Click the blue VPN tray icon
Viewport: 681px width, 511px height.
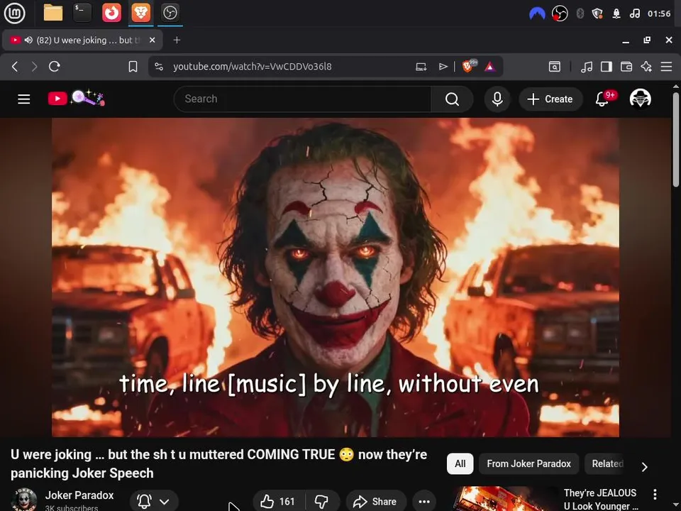pyautogui.click(x=537, y=14)
